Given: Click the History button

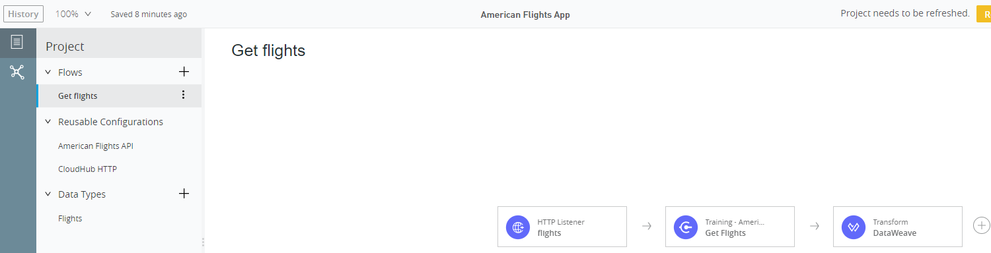Looking at the screenshot, I should coord(23,14).
